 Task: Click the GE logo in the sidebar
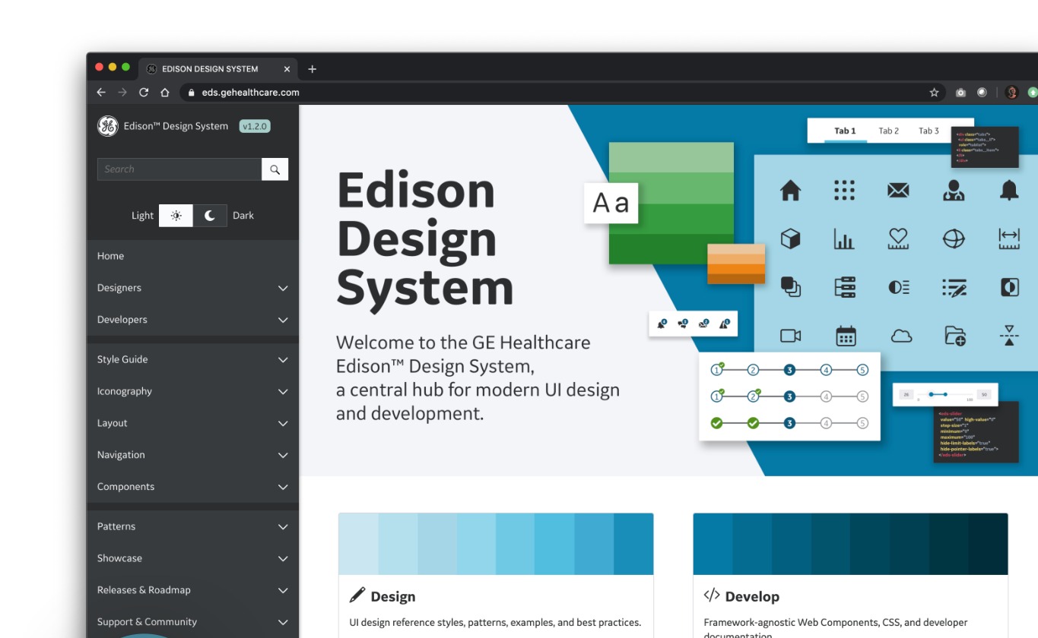click(x=107, y=126)
